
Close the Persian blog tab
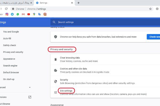31,3
